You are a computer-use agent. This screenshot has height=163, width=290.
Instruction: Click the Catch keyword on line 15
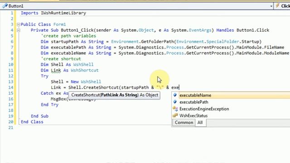47,93
